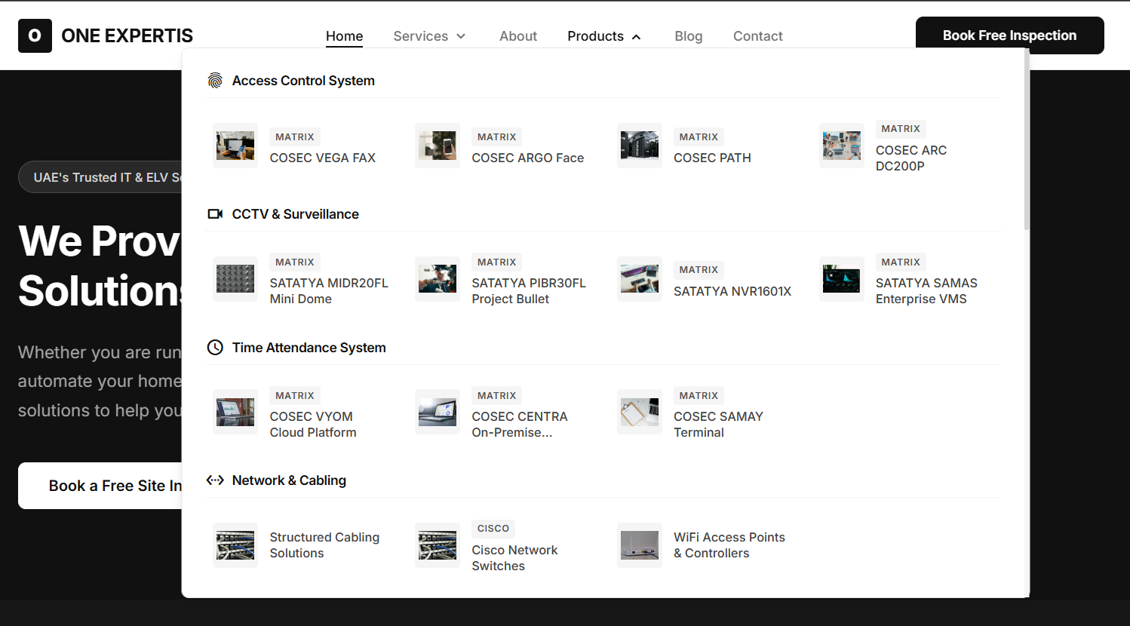Select the WiFi Access Points & Controllers link

(x=729, y=545)
